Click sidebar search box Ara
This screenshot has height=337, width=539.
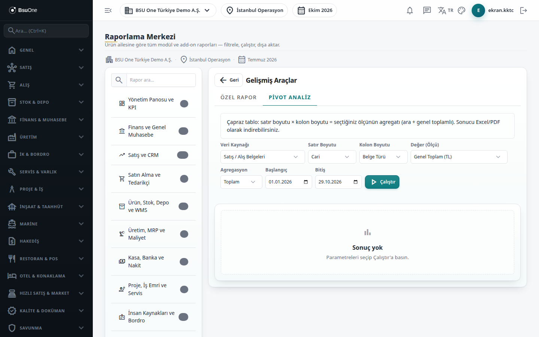pos(46,31)
